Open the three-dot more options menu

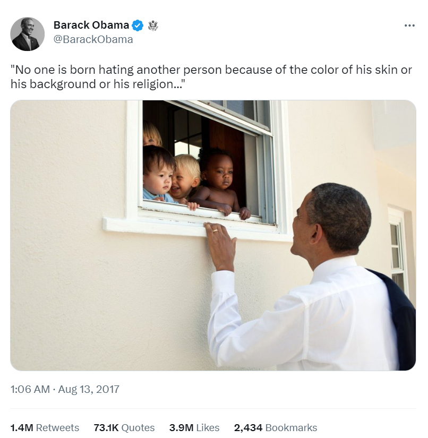(409, 25)
